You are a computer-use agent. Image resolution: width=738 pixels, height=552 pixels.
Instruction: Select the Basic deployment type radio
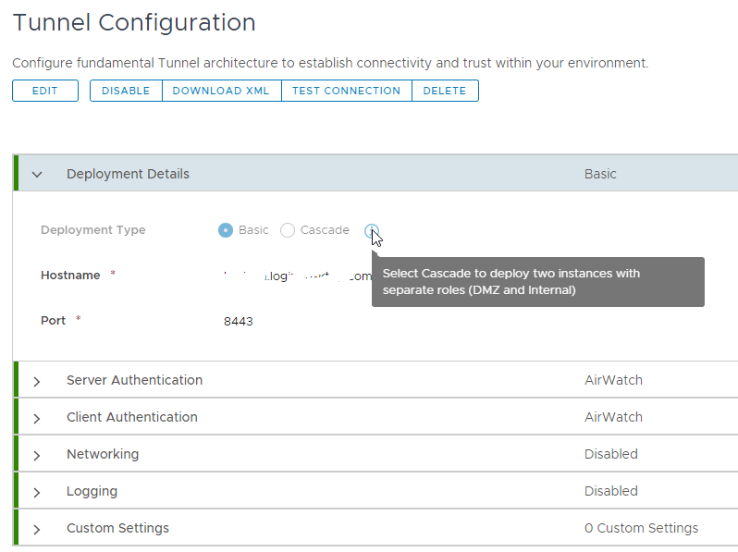coord(226,230)
